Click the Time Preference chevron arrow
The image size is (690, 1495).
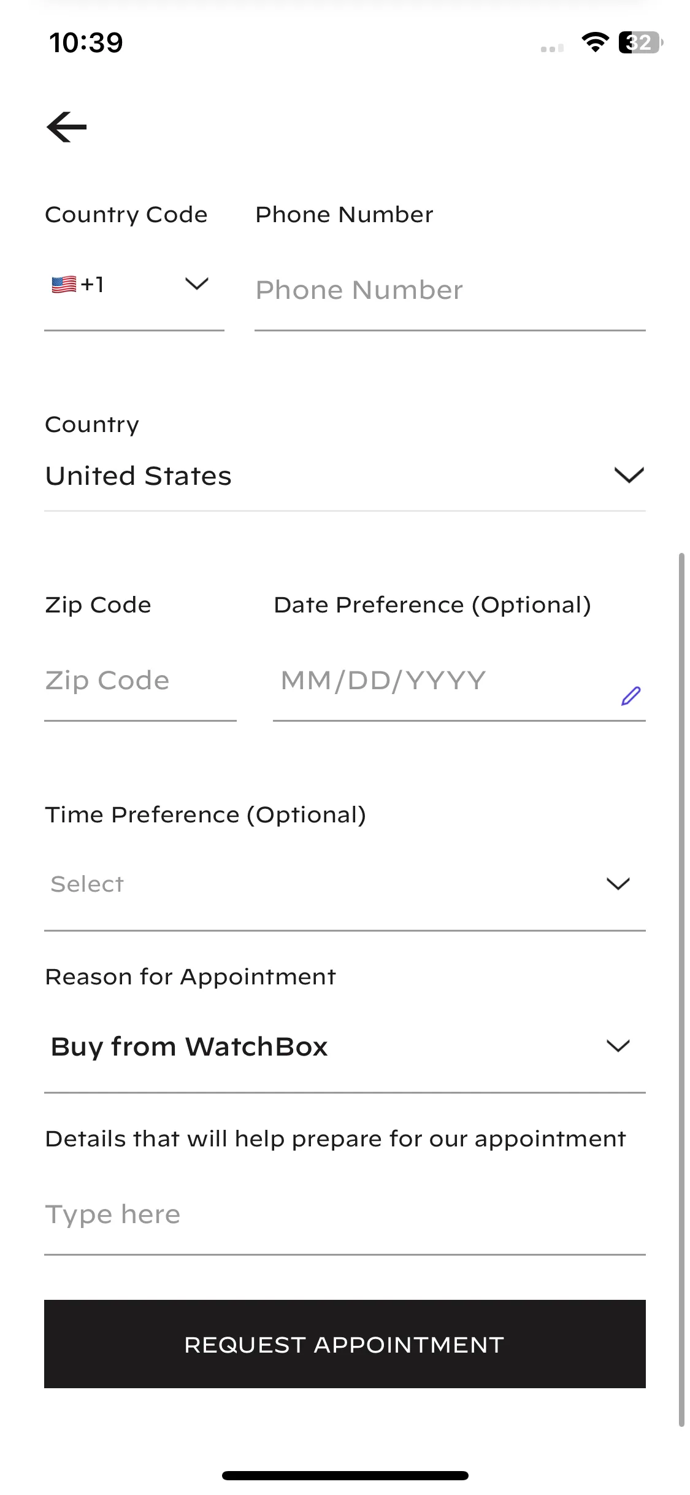618,884
